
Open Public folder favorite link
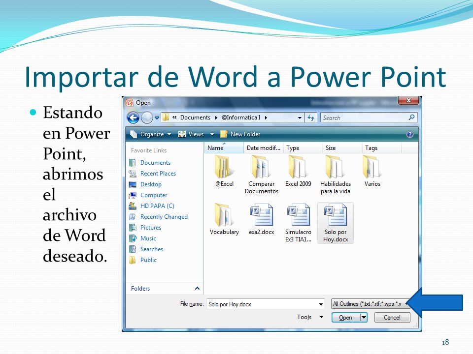(148, 260)
